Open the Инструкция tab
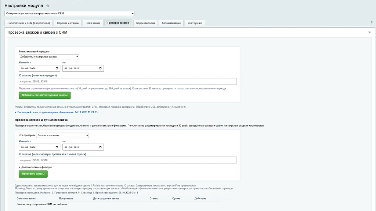 195,23
